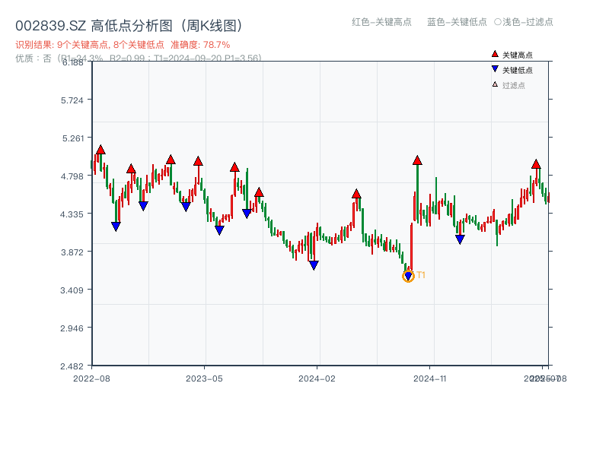Click the 2024-11 x-axis label

(430, 377)
